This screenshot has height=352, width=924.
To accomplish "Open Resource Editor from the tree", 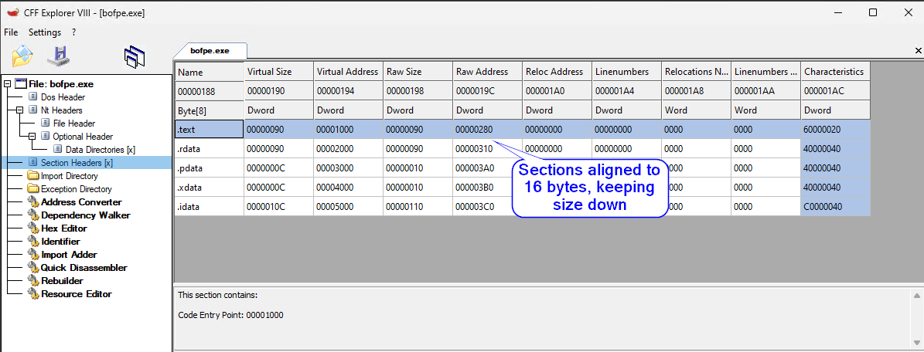I will coord(76,294).
